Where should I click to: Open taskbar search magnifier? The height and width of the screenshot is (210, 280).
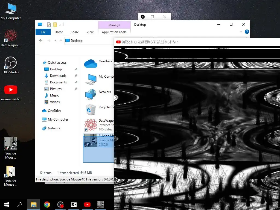[x=20, y=205]
